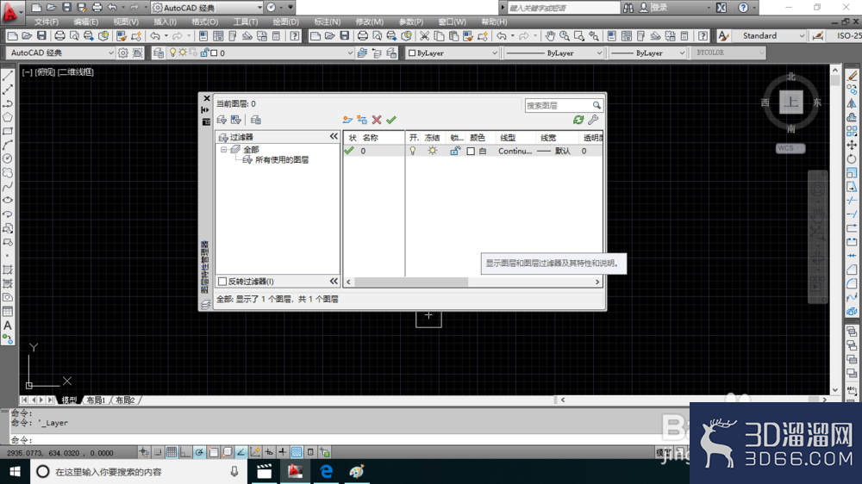
Task: Click white color swatch of layer 0
Action: click(471, 151)
